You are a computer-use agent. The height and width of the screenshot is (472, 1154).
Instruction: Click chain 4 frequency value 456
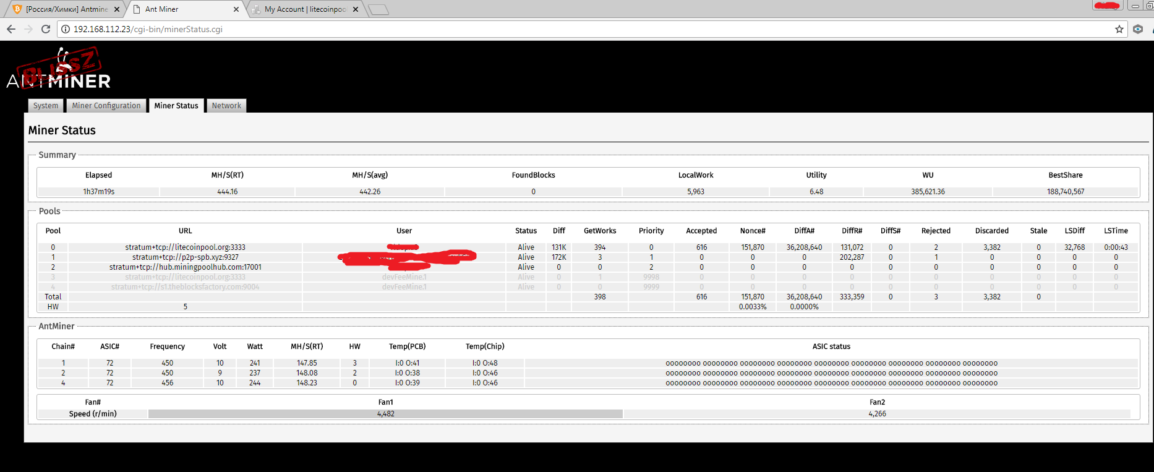click(x=168, y=383)
